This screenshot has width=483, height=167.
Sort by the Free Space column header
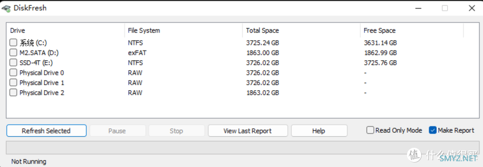[x=411, y=30]
